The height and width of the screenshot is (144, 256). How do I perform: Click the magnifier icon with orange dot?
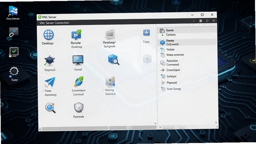(50, 108)
